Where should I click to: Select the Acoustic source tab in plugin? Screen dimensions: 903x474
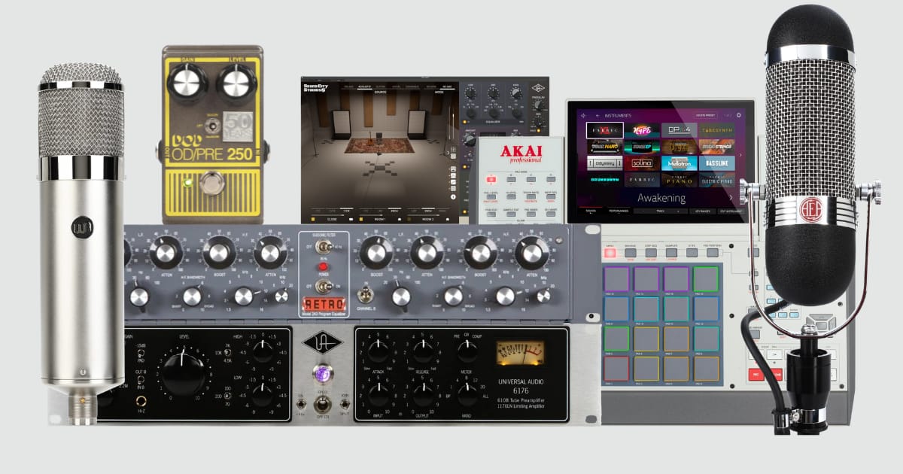point(364,87)
